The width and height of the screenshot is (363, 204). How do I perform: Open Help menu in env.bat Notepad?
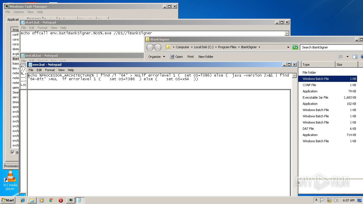point(71,70)
